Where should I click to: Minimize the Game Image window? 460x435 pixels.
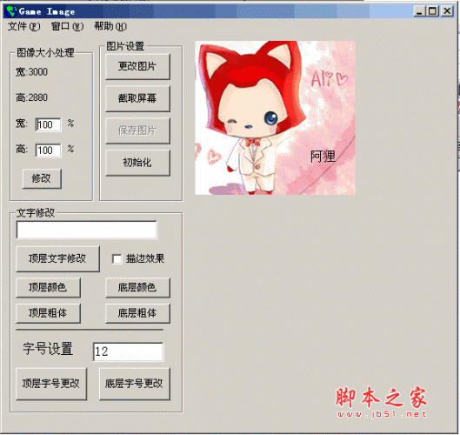click(419, 11)
